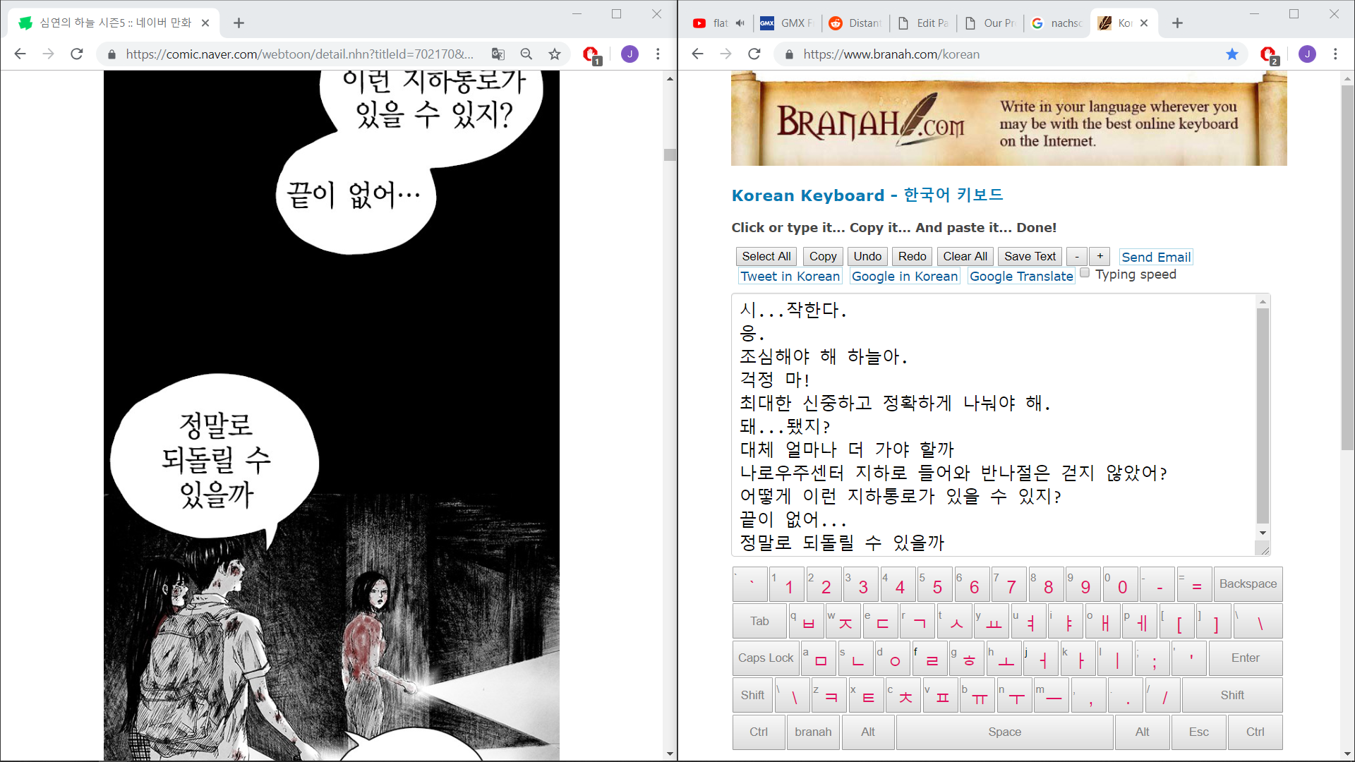Click the Select All button

pyautogui.click(x=766, y=257)
